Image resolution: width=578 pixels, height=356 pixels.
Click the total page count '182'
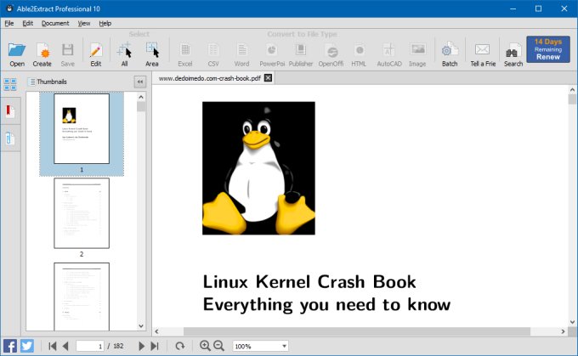click(x=118, y=346)
